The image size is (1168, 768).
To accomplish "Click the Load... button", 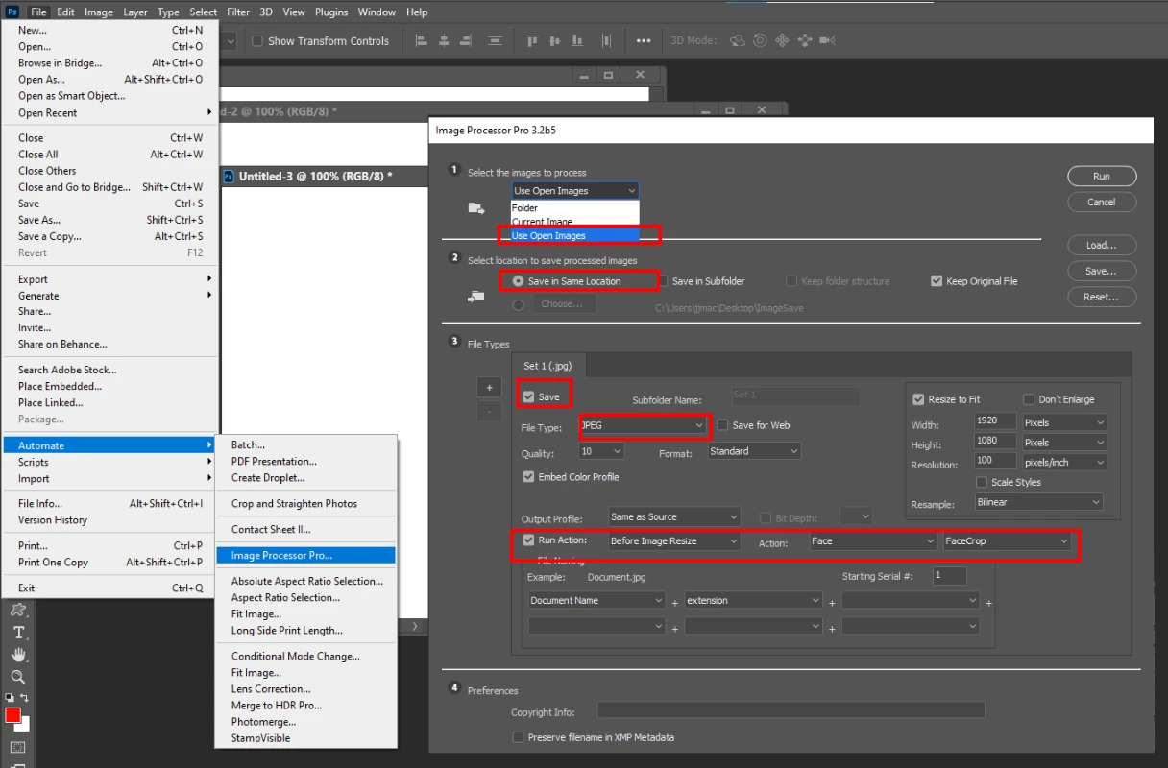I will point(1102,245).
